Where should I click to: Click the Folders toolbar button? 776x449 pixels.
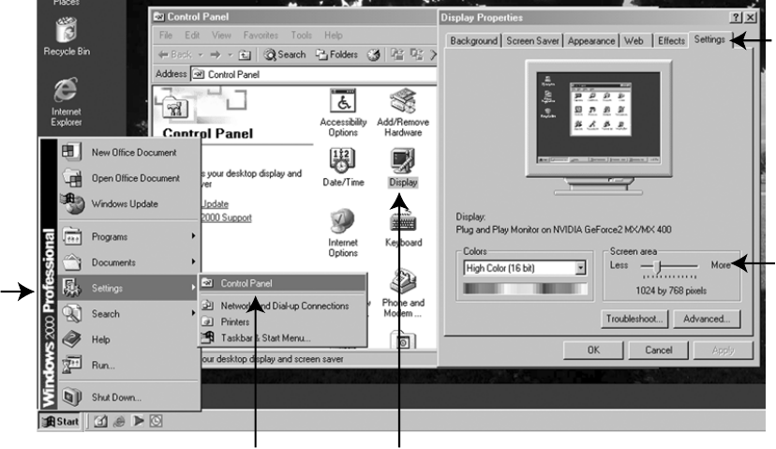click(x=337, y=54)
